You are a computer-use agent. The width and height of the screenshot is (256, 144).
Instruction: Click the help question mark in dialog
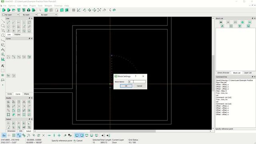click(136, 76)
